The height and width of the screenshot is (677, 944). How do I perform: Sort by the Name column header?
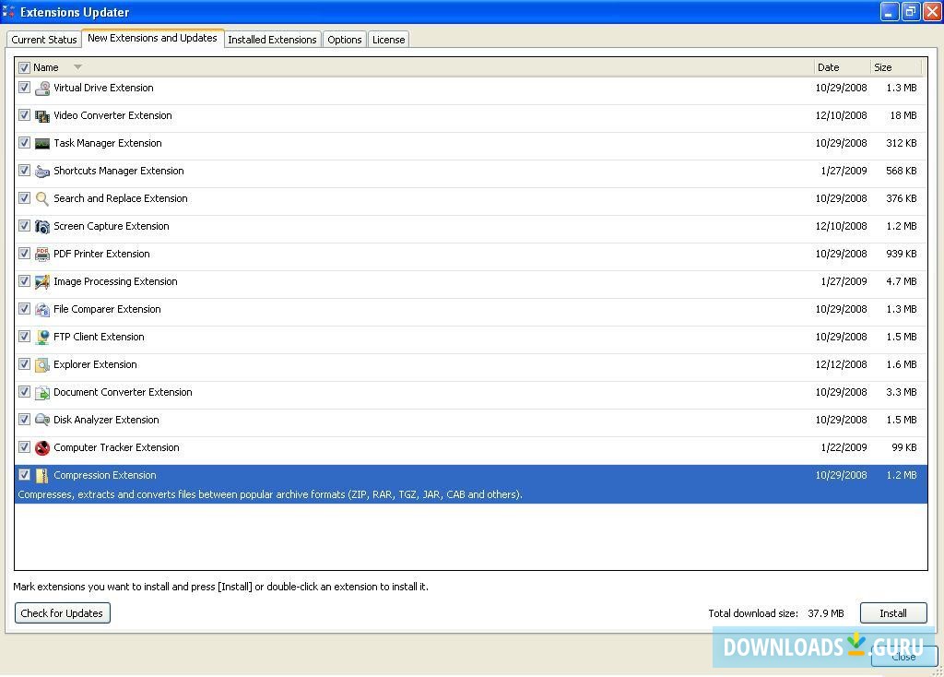click(46, 67)
